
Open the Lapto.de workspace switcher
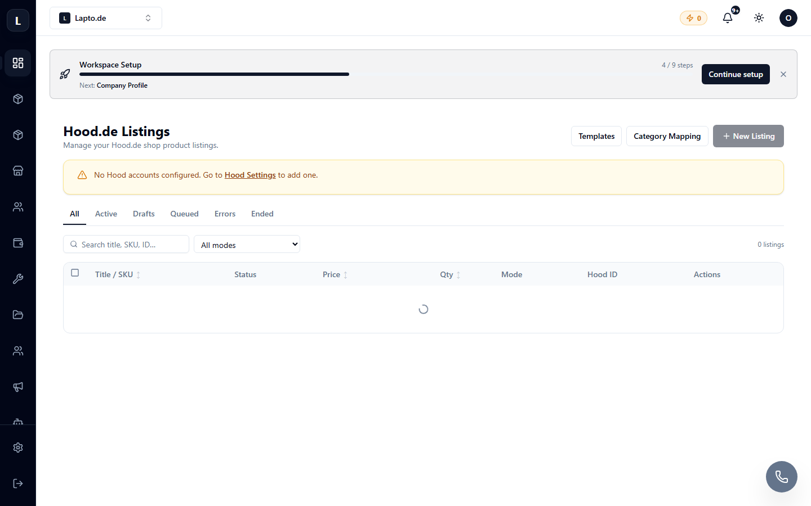pos(106,18)
